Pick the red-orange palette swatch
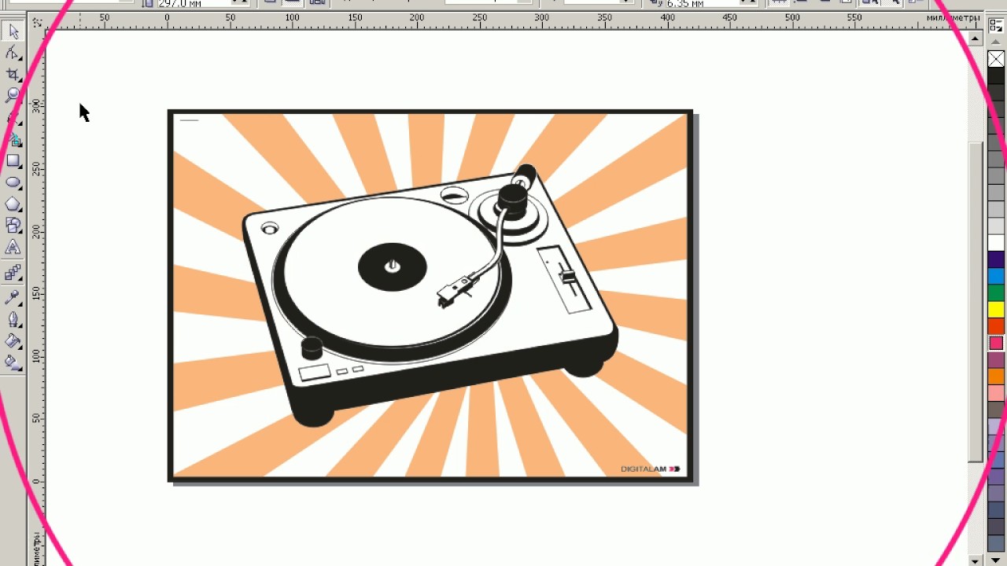Image resolution: width=1007 pixels, height=566 pixels. click(996, 326)
